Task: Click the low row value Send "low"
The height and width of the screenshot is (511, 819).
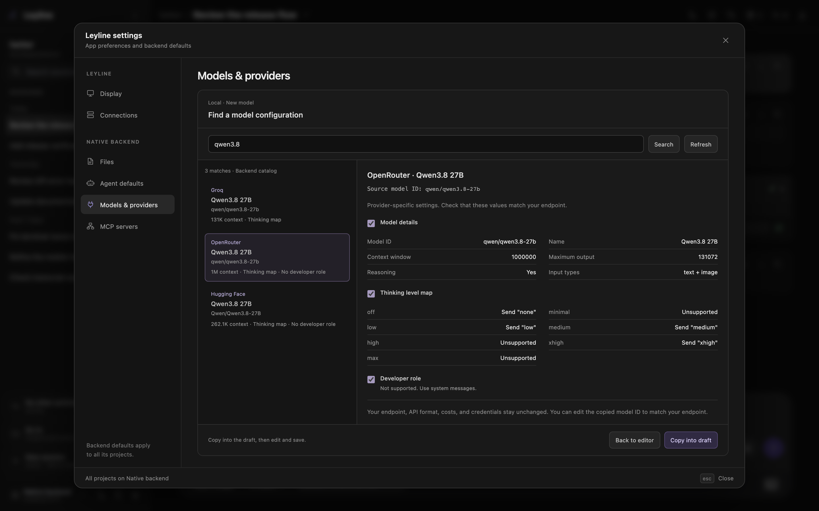Action: pyautogui.click(x=520, y=327)
